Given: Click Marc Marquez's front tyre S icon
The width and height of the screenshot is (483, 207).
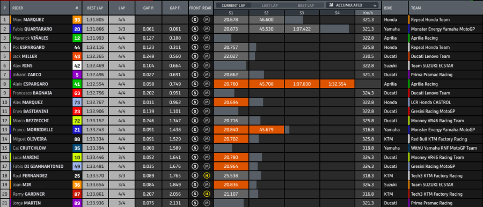Looking at the screenshot, I should tap(194, 20).
